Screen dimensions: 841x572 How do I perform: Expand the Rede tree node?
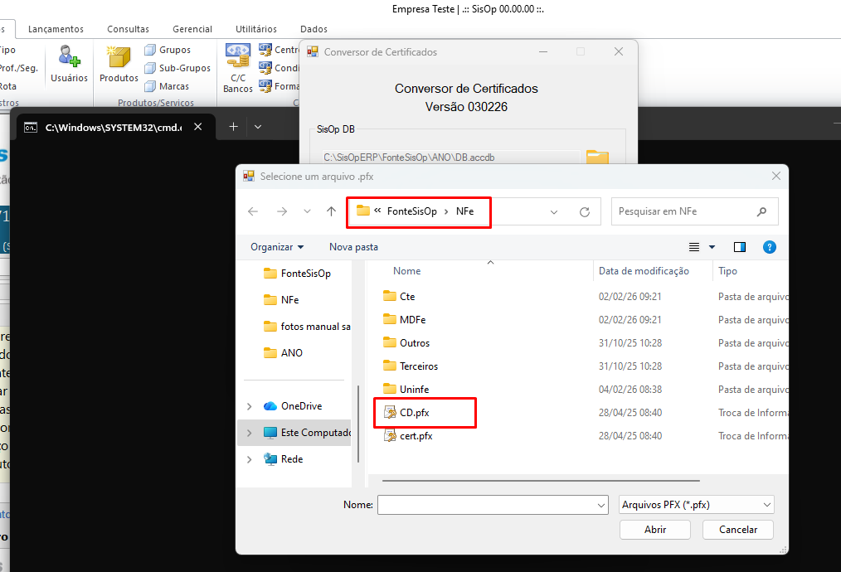coord(250,459)
